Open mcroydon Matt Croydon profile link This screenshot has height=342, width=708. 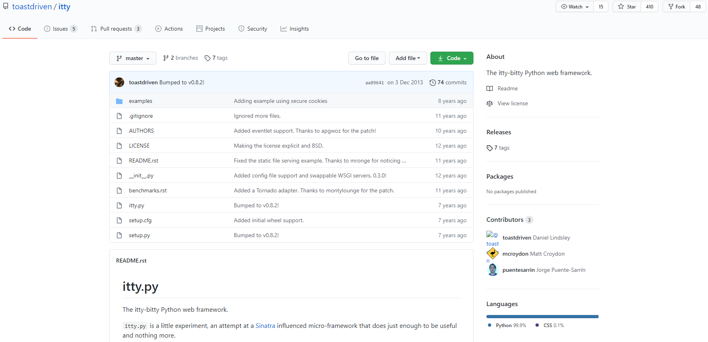click(534, 254)
